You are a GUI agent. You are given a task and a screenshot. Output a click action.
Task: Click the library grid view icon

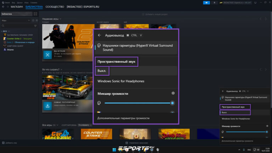point(35,14)
